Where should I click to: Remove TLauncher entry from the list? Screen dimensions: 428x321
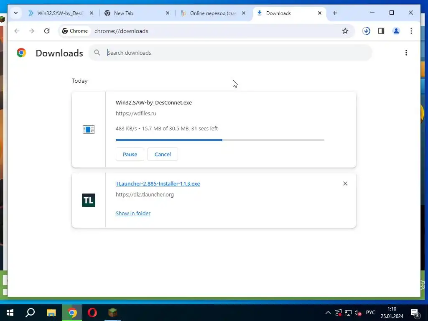[x=345, y=183]
